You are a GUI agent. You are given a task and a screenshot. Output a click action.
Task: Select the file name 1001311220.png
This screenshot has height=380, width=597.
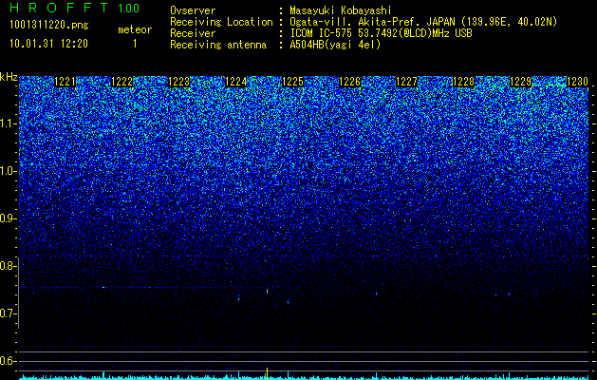(x=49, y=26)
